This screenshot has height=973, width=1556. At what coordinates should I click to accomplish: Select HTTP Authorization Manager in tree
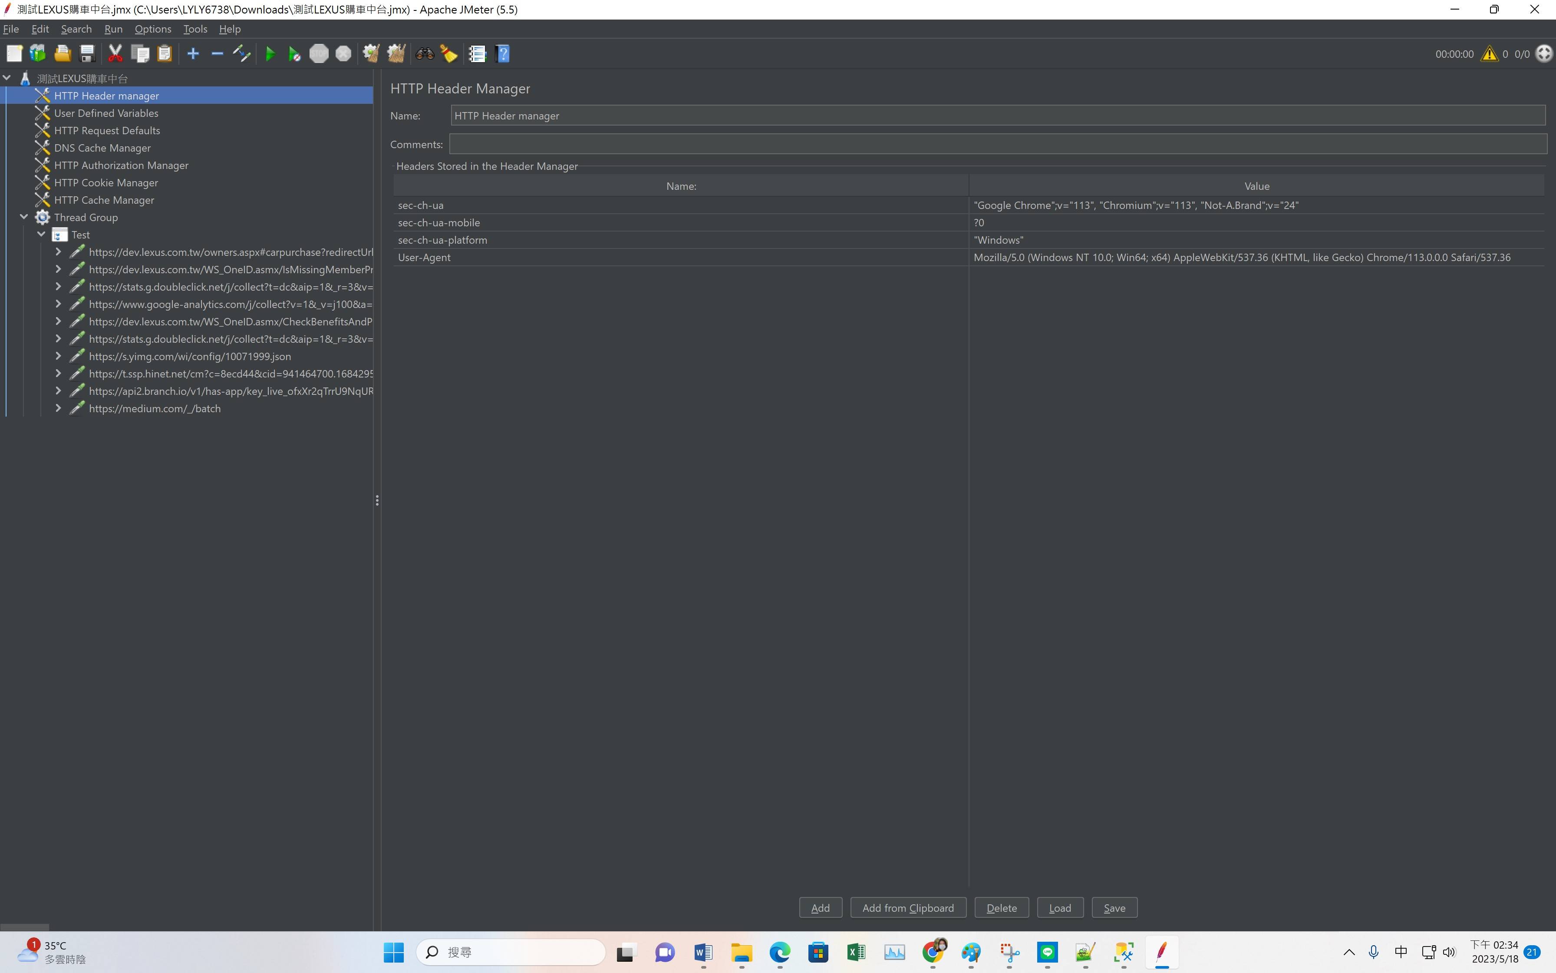click(121, 165)
